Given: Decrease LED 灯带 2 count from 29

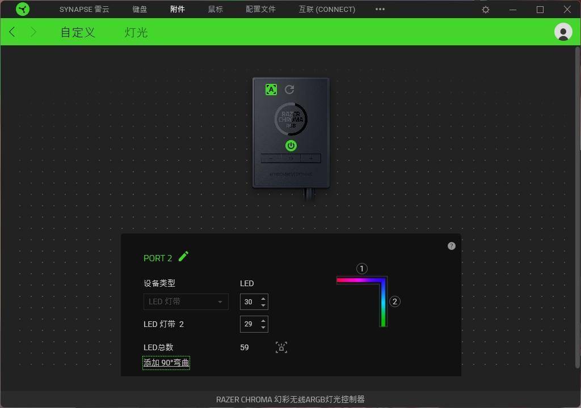Looking at the screenshot, I should click(x=263, y=328).
